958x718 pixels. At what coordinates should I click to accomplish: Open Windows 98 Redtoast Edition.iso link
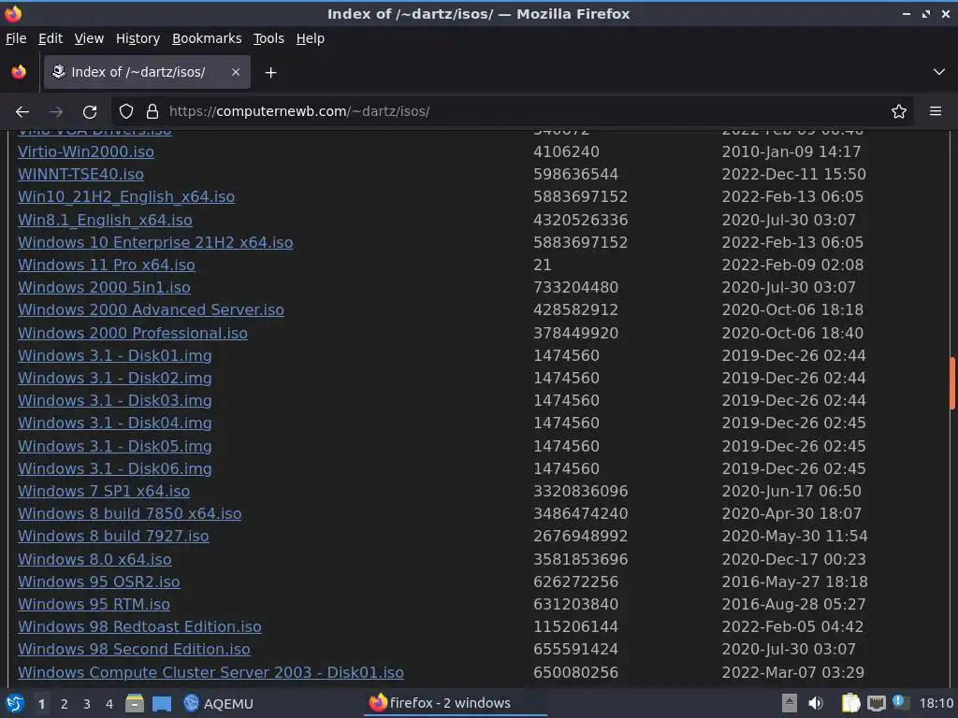pyautogui.click(x=139, y=627)
